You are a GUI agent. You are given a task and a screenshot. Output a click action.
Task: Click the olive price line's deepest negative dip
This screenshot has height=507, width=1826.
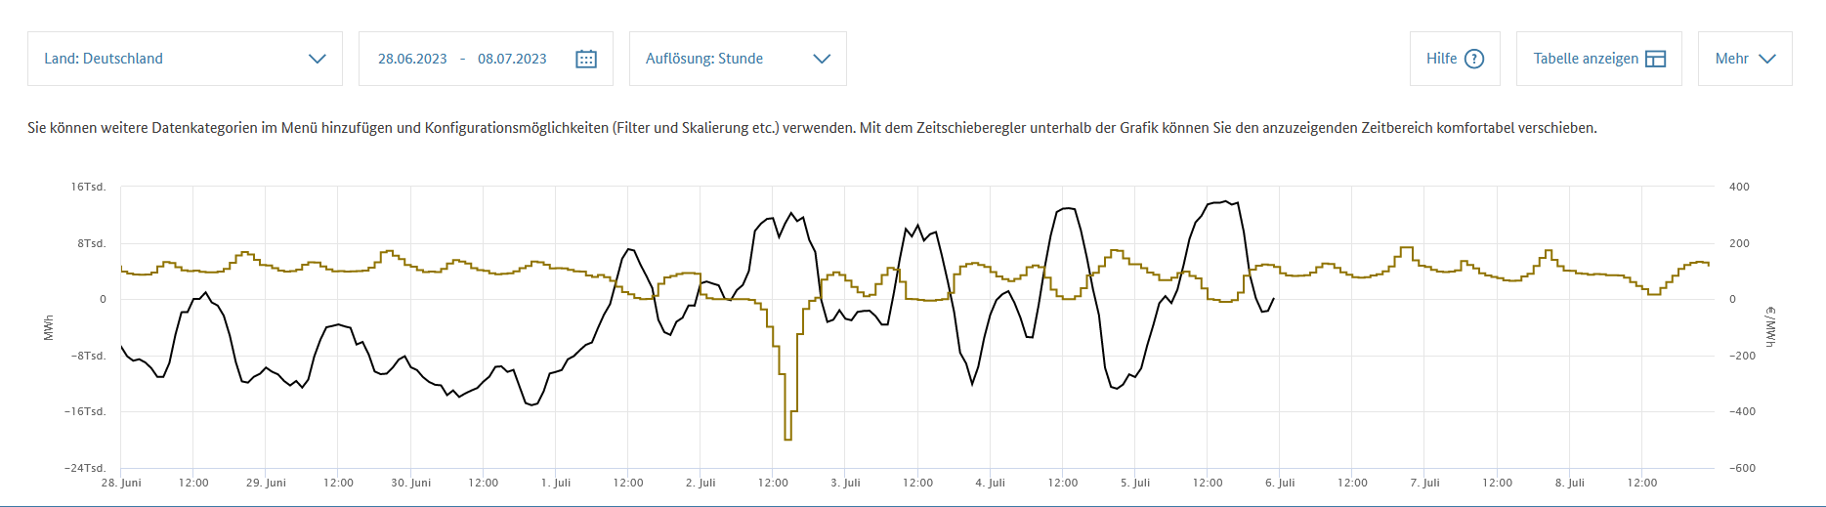point(787,439)
